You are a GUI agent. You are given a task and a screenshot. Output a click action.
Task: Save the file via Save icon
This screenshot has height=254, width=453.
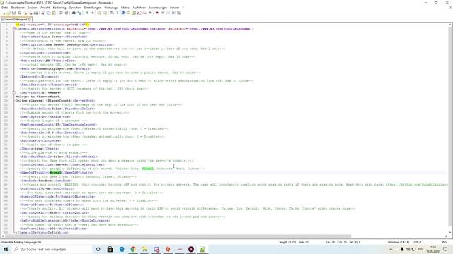(14, 13)
